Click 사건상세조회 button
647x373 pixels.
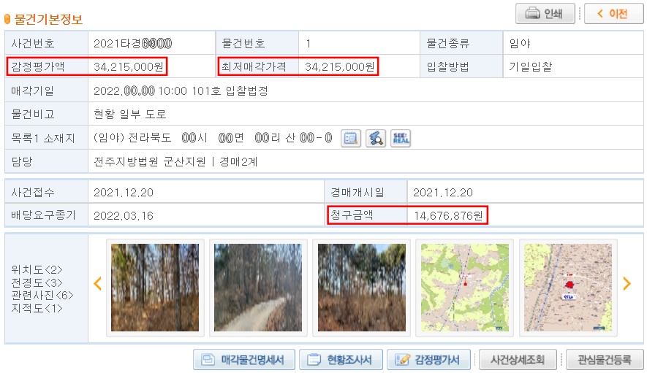(x=518, y=360)
